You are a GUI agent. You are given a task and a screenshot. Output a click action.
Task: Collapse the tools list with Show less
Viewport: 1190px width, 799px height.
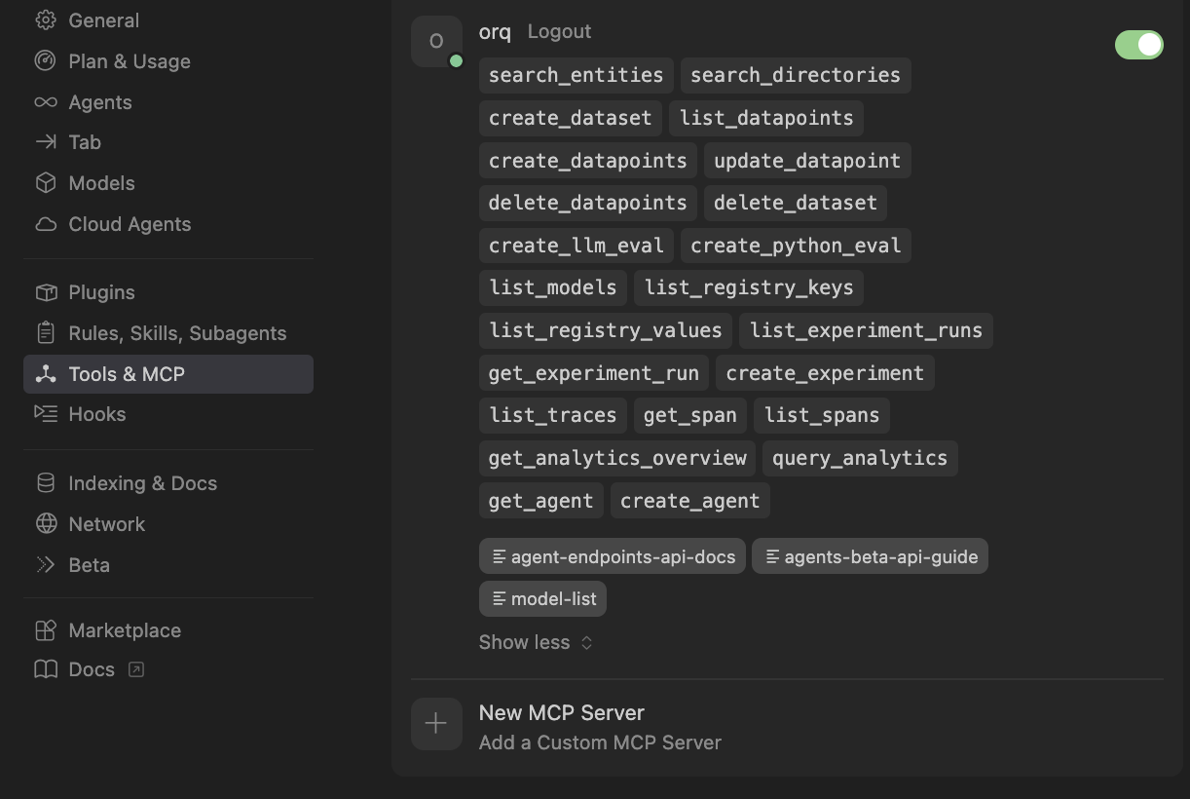coord(536,642)
